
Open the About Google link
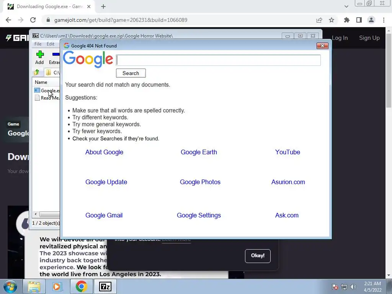104,152
